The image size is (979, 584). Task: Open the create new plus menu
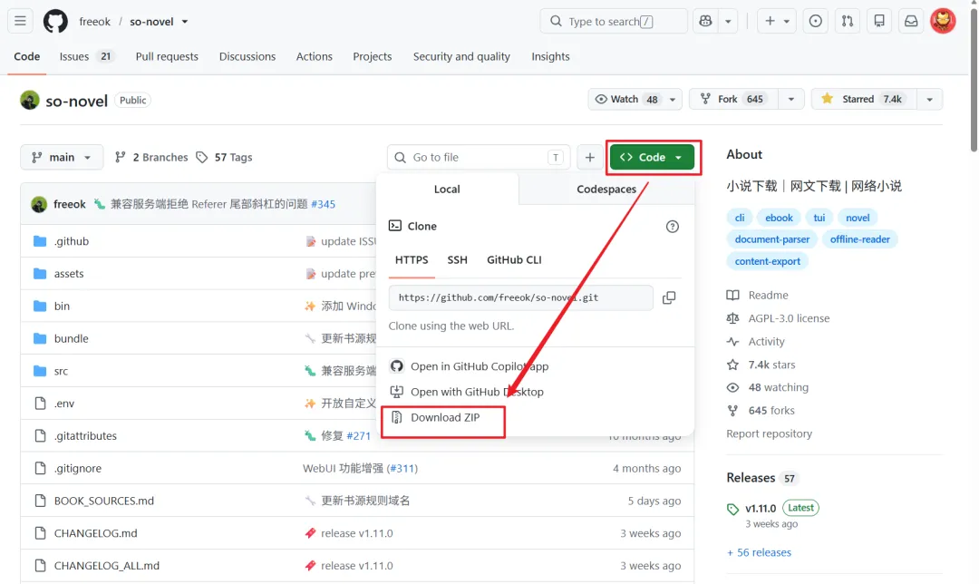[x=777, y=21]
